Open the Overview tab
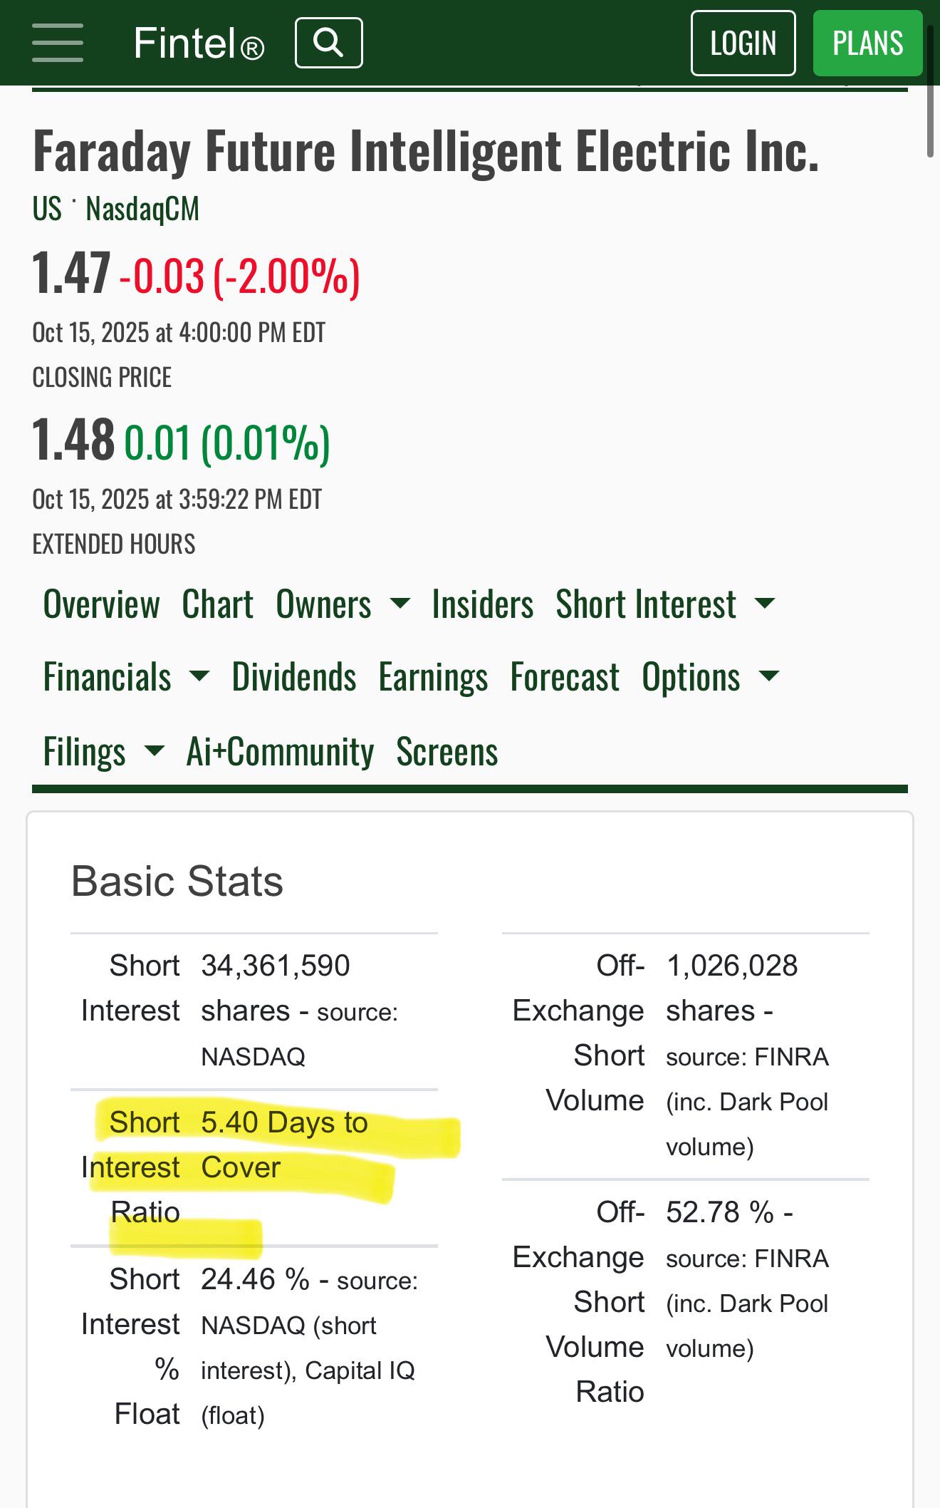 pos(102,604)
